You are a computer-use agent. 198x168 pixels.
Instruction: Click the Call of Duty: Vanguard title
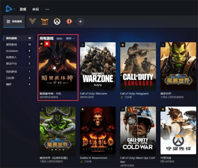pyautogui.click(x=134, y=94)
